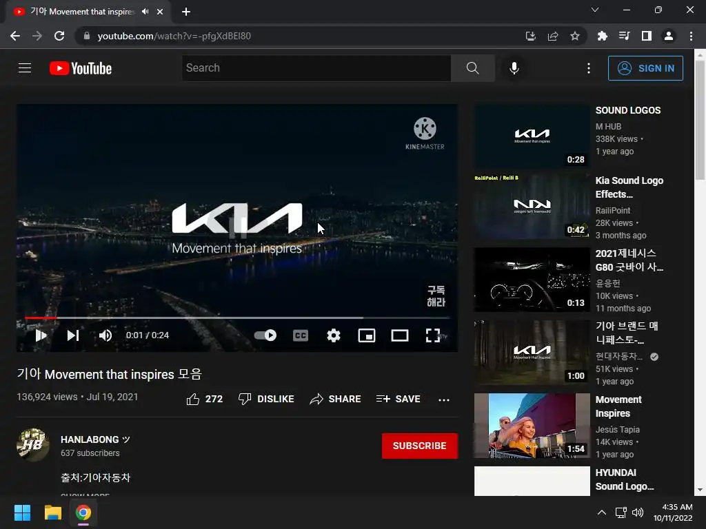This screenshot has width=706, height=529.
Task: Click the search magnifier button
Action: (x=473, y=68)
